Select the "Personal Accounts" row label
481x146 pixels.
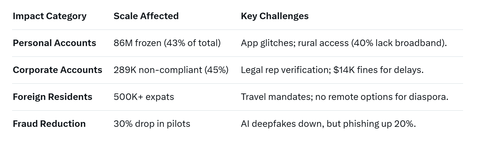54,43
